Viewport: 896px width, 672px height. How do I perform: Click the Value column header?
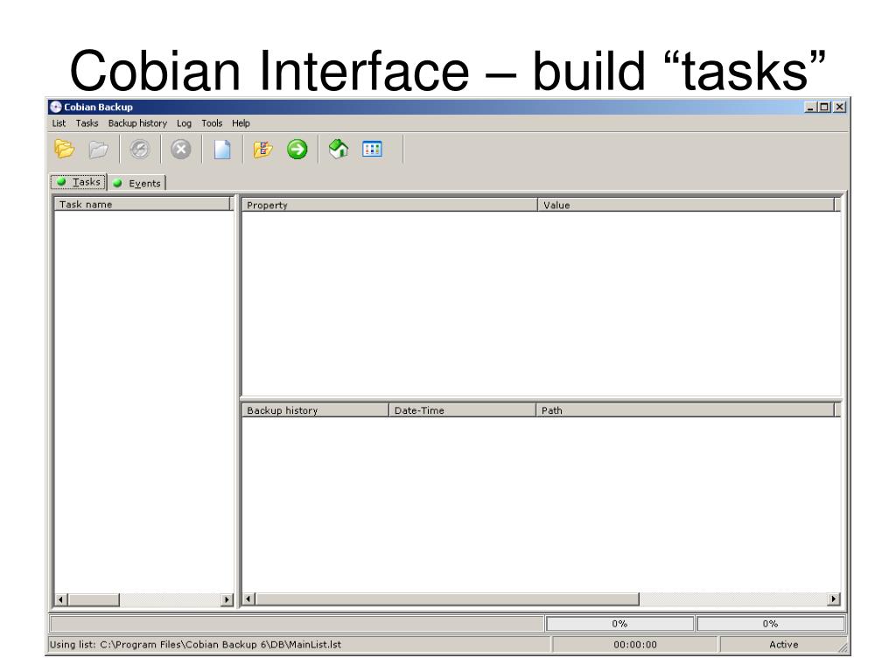[686, 205]
